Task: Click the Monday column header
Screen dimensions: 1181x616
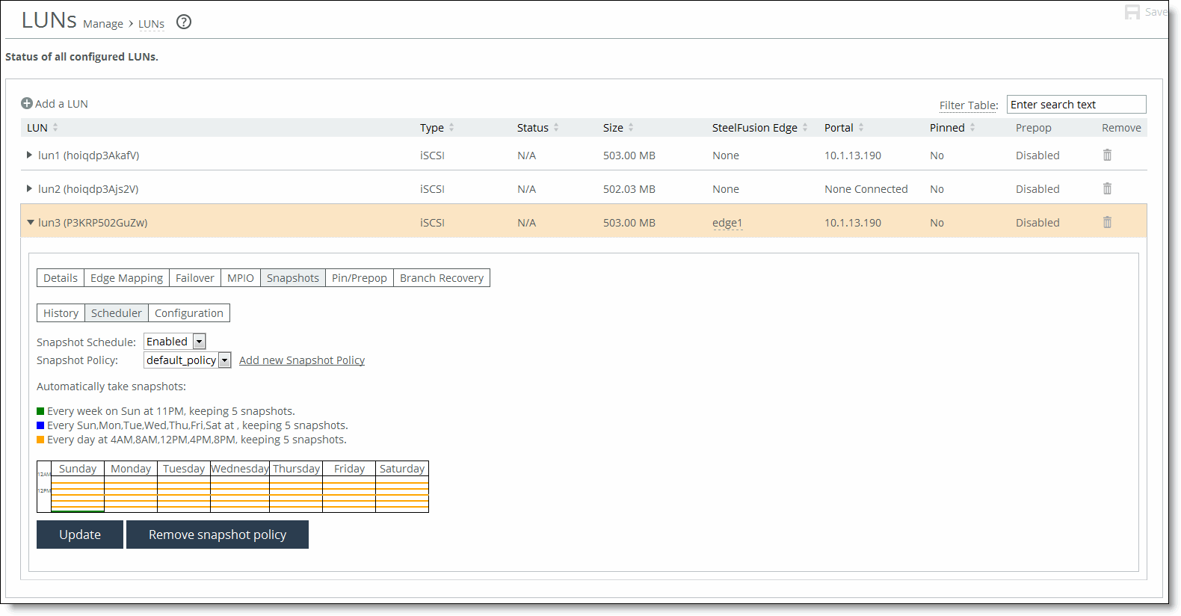Action: (x=131, y=469)
